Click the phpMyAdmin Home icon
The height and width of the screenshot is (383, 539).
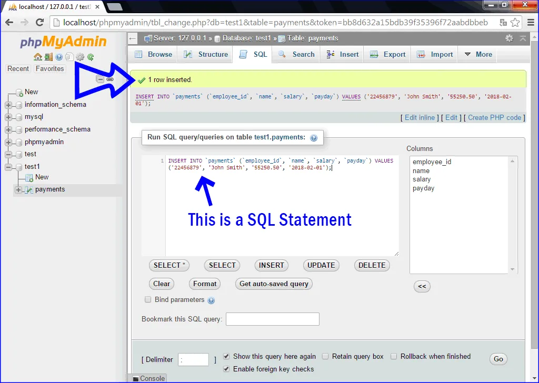pos(38,57)
